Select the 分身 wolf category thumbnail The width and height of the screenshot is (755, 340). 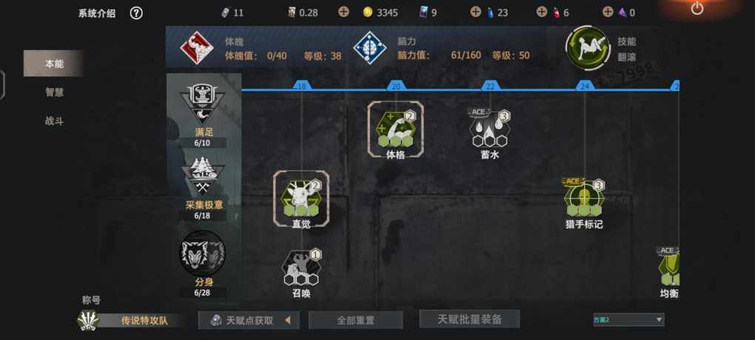coord(202,253)
